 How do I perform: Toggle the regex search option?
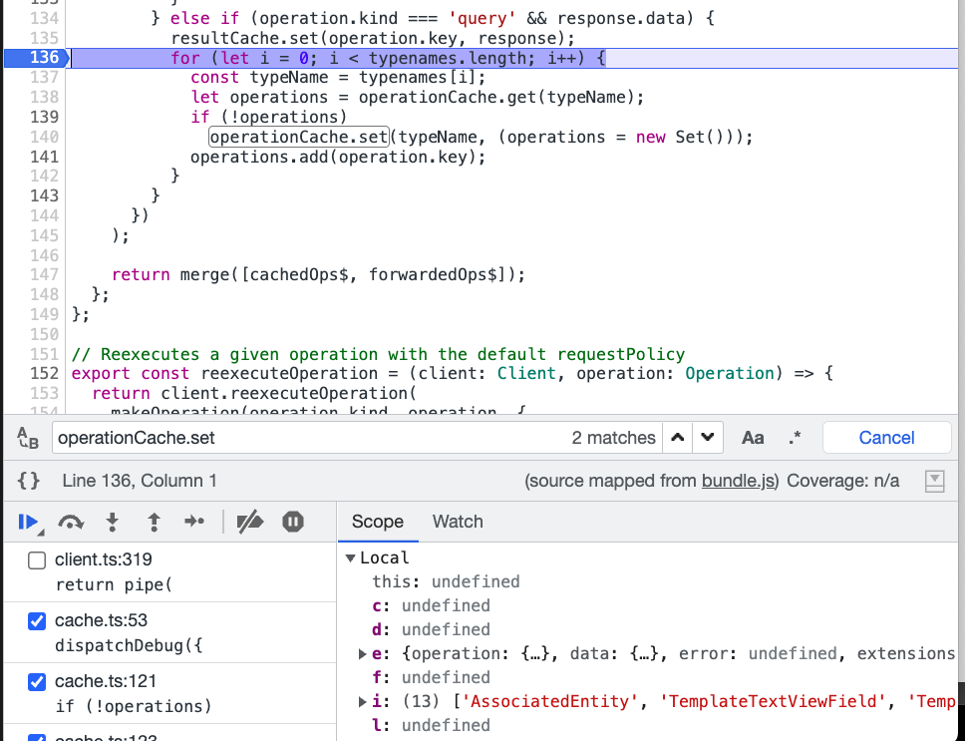(793, 437)
